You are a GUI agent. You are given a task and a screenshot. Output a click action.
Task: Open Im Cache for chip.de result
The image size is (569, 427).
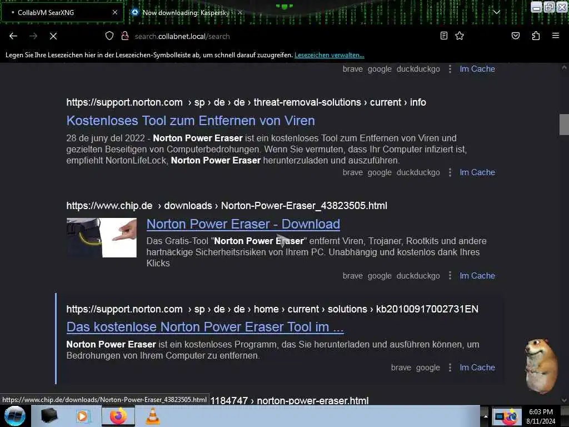click(477, 276)
